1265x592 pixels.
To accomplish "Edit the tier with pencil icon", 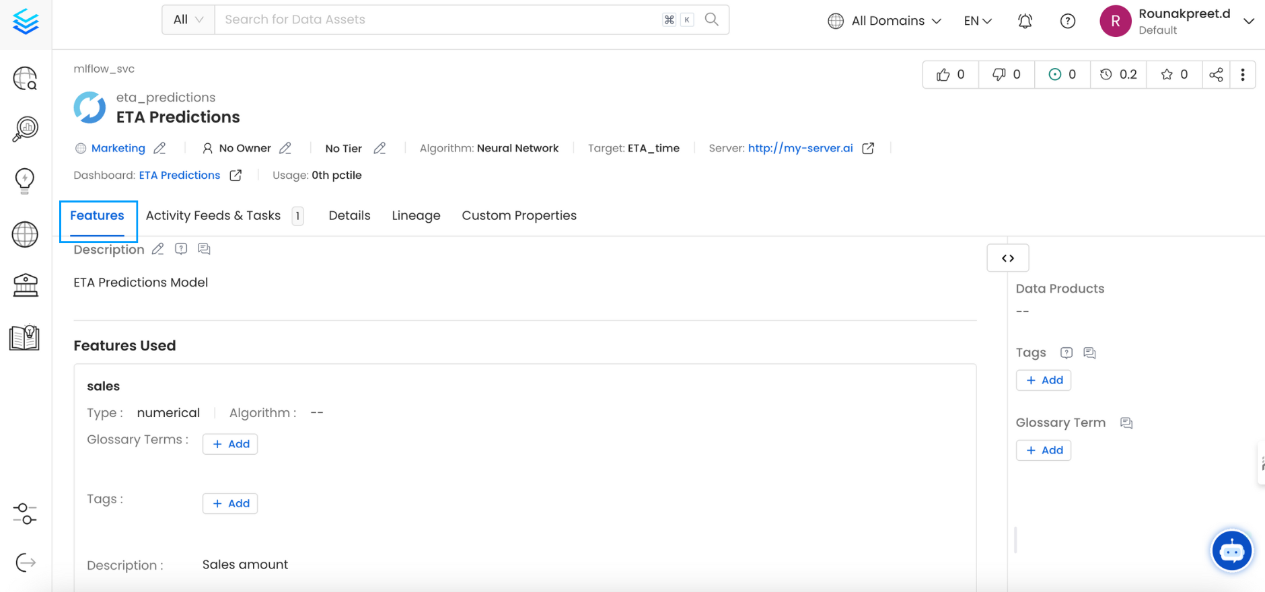I will tap(379, 148).
